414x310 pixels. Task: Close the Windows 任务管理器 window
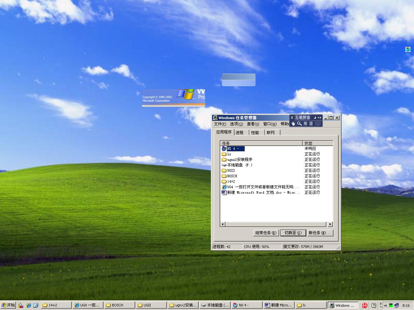click(337, 118)
